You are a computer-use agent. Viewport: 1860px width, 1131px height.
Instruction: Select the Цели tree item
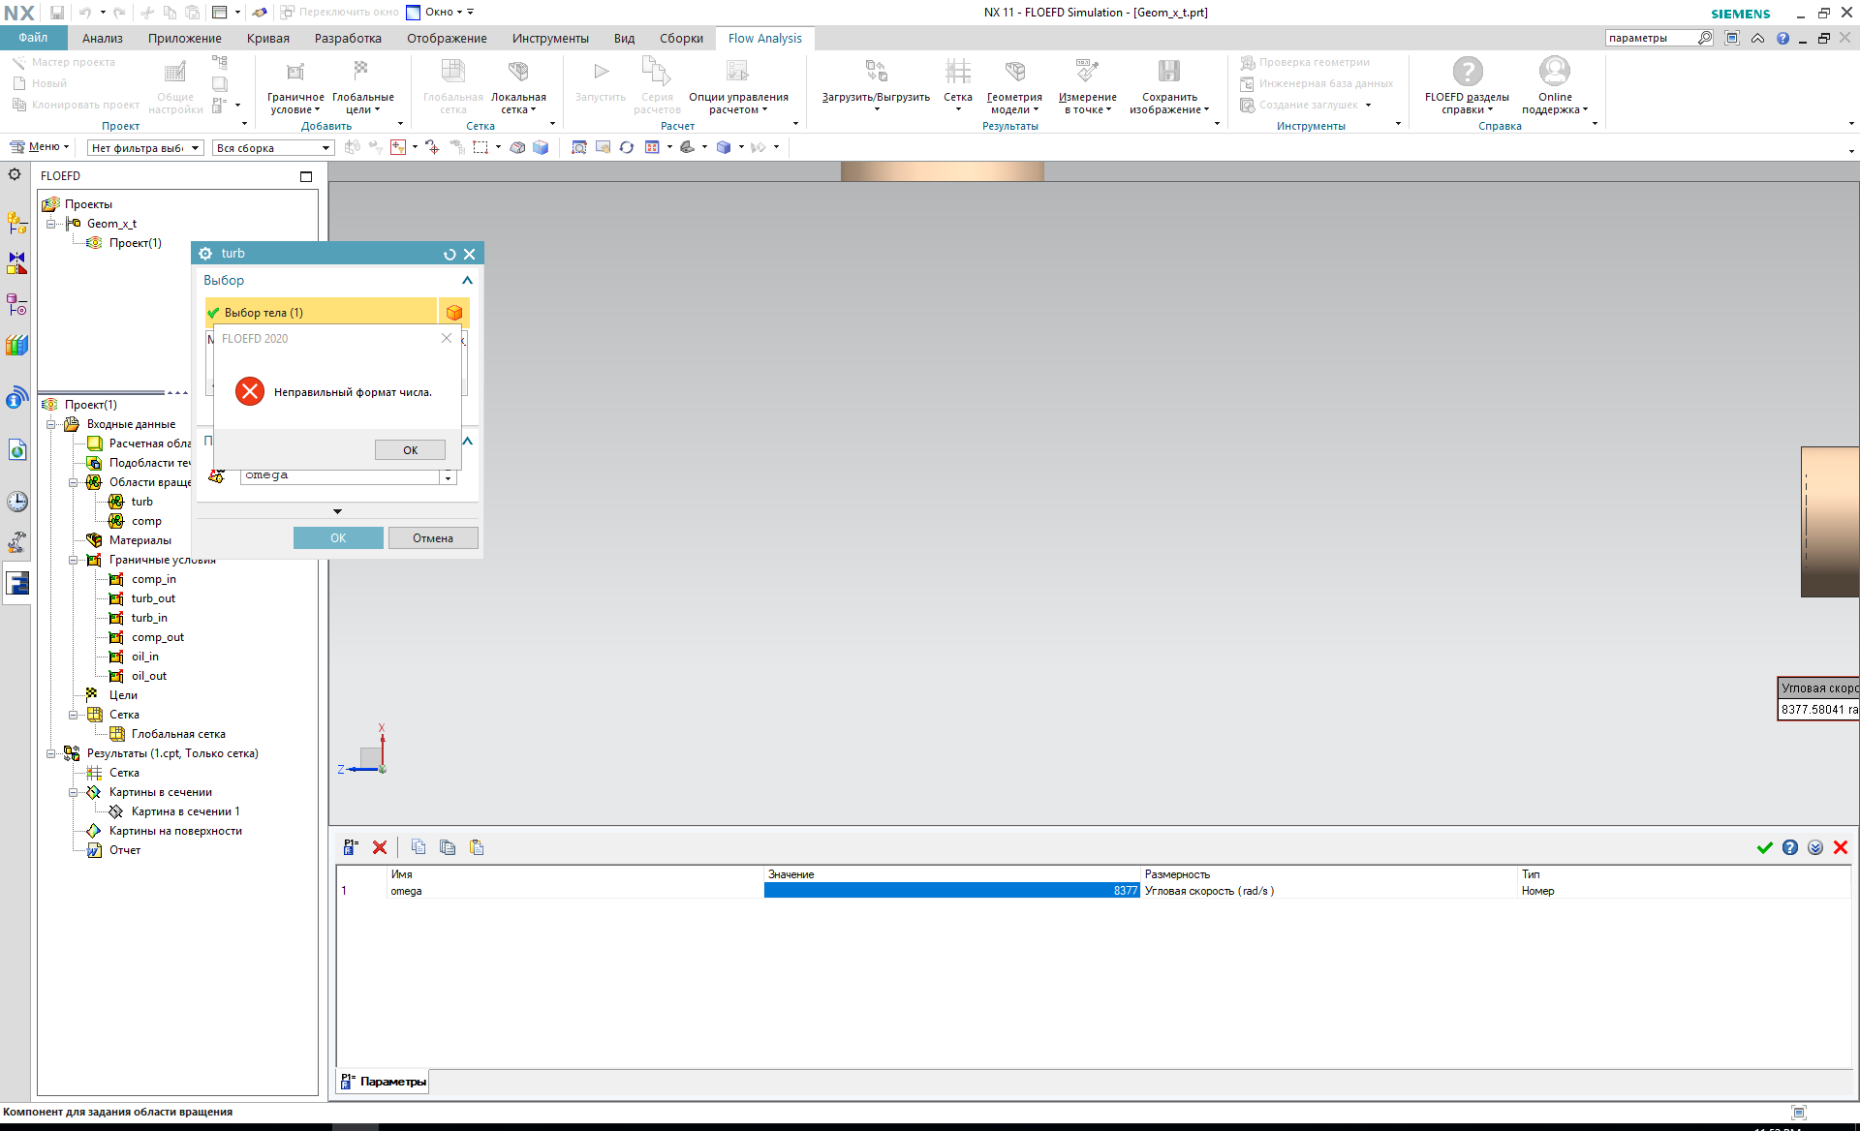click(123, 695)
